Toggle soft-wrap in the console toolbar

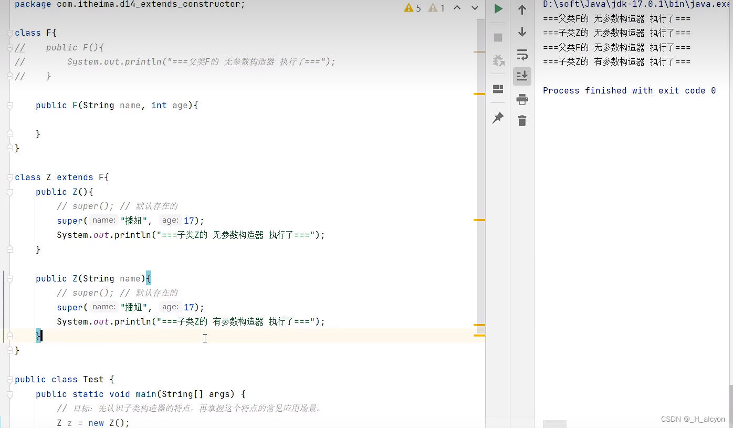[522, 55]
